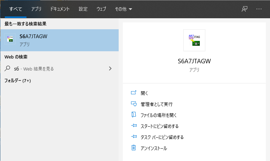270x161 pixels.
Task: Open the three-dot options menu
Action: point(259,9)
